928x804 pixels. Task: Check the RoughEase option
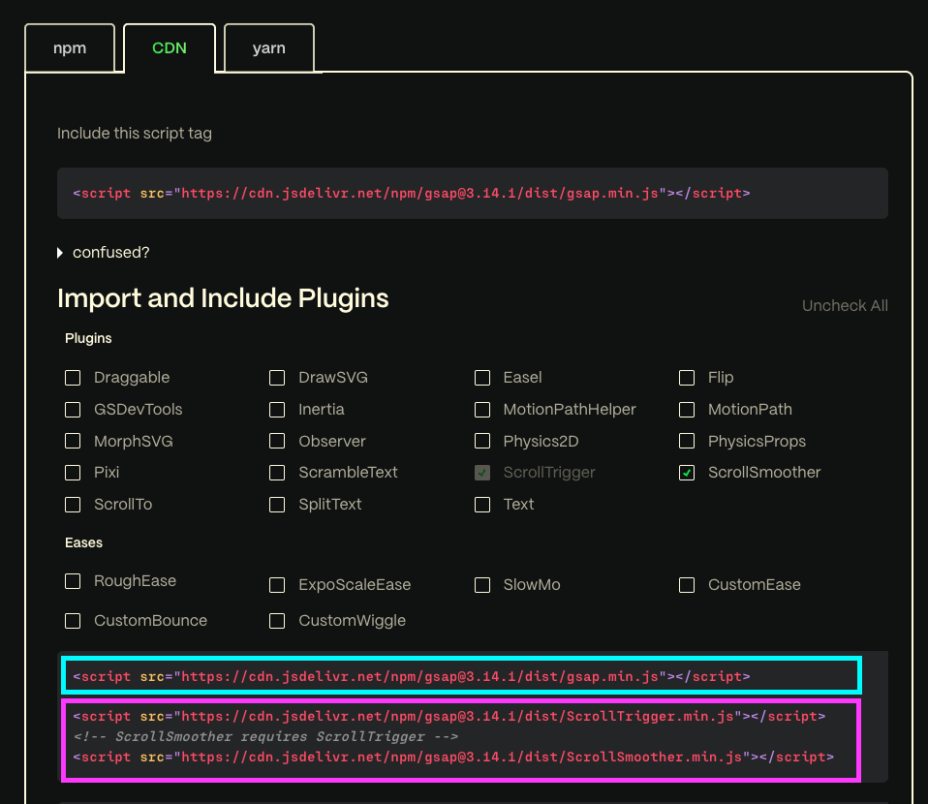pyautogui.click(x=73, y=581)
